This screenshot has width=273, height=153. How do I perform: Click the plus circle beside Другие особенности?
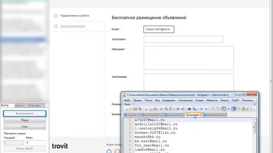[x=56, y=26]
